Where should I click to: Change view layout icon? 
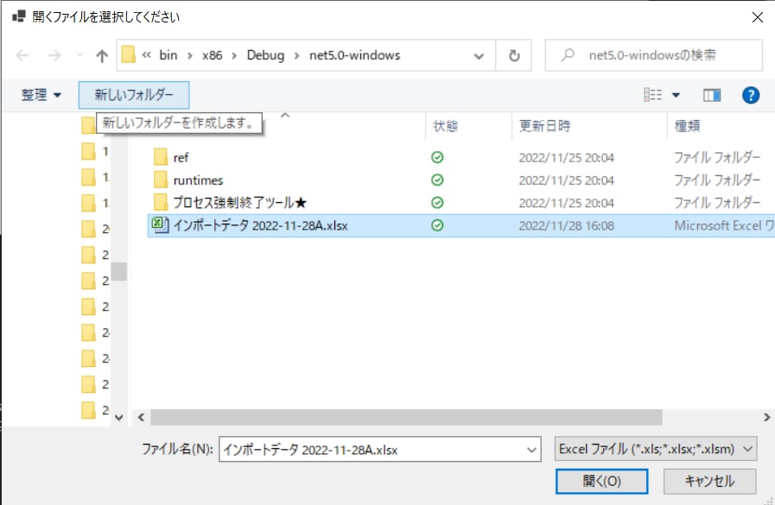[x=652, y=94]
